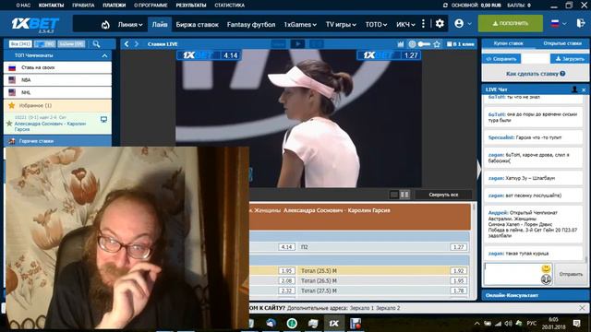Open 'Как сделать ставку' help link
This screenshot has height=332, width=591.
point(536,74)
